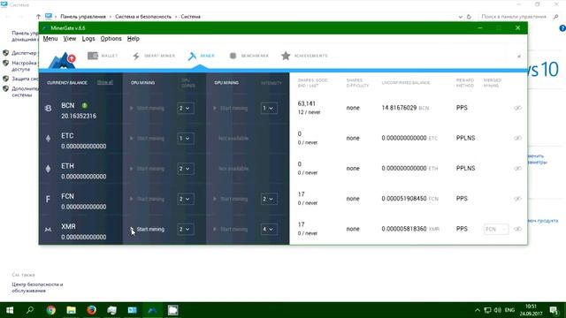
Task: Switch to the Smart Miner tab
Action: click(x=154, y=56)
